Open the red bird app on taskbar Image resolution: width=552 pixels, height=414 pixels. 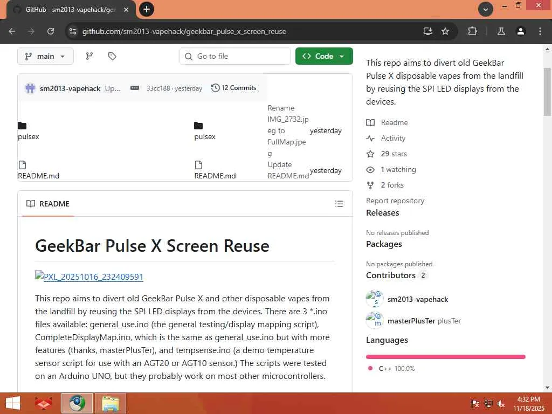44,403
